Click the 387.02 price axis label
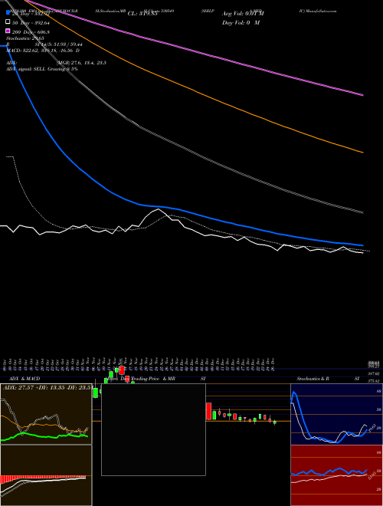Image resolution: width=383 pixels, height=506 pixels. [x=375, y=373]
